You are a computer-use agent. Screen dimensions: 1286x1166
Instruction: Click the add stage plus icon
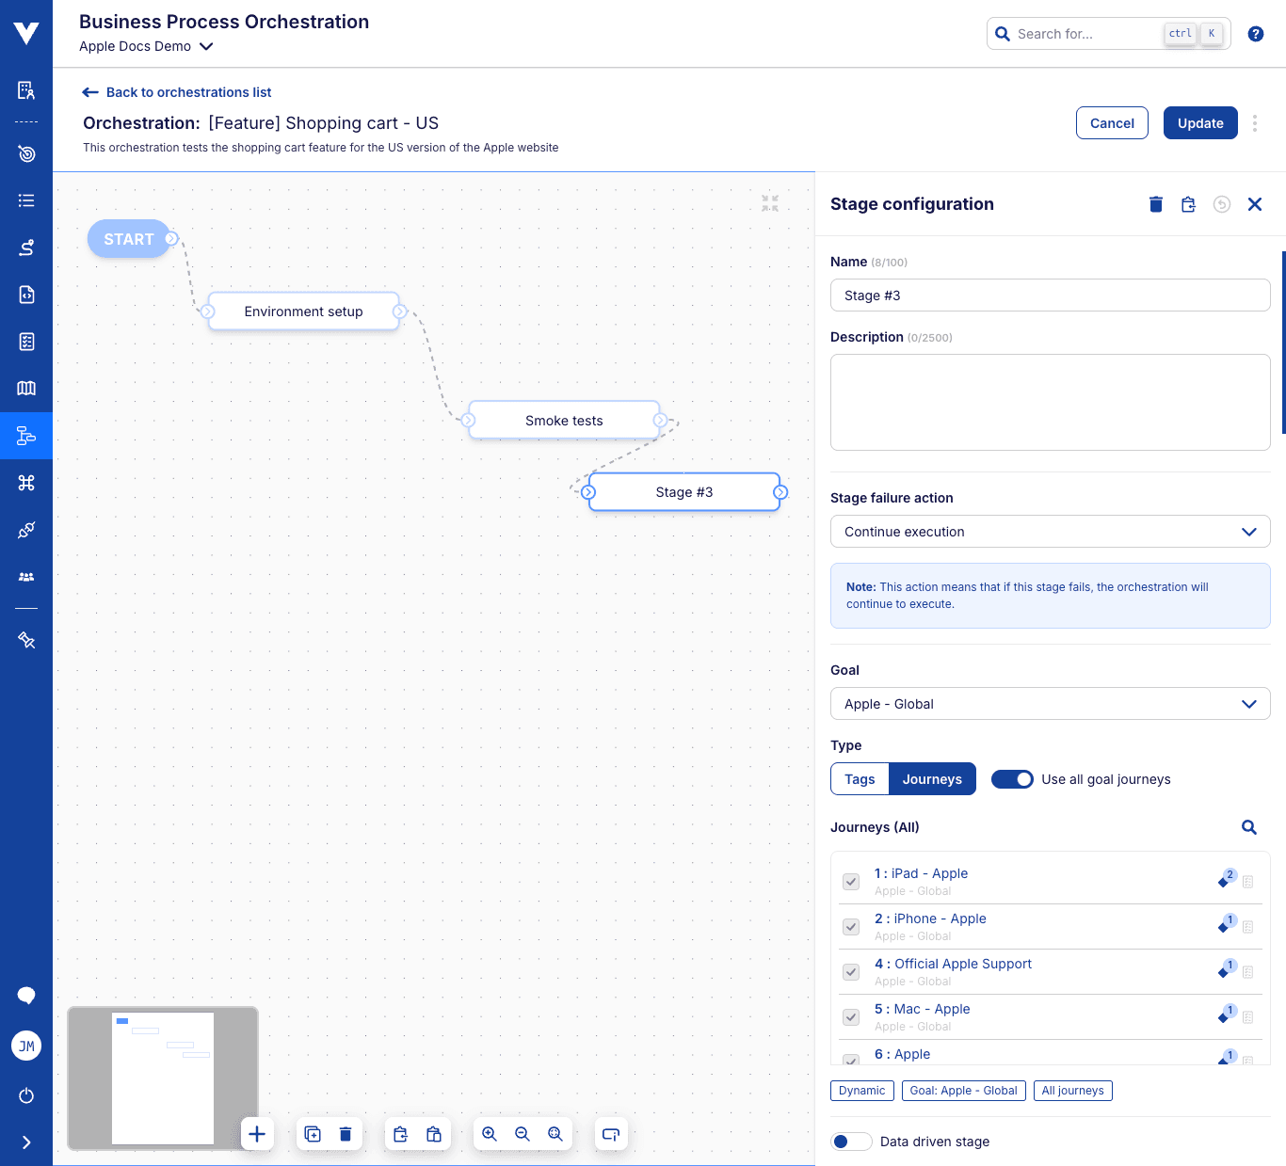(257, 1134)
